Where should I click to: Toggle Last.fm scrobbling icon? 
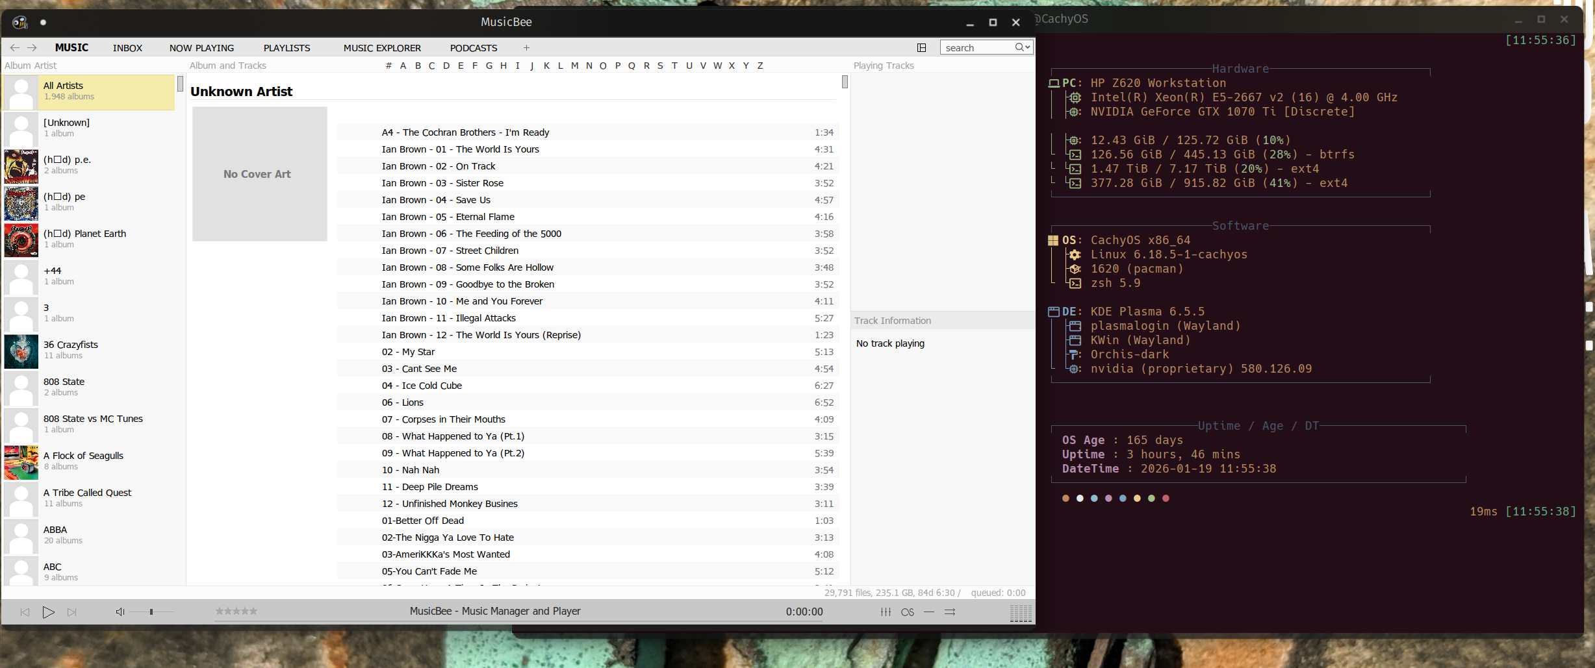[x=908, y=612]
